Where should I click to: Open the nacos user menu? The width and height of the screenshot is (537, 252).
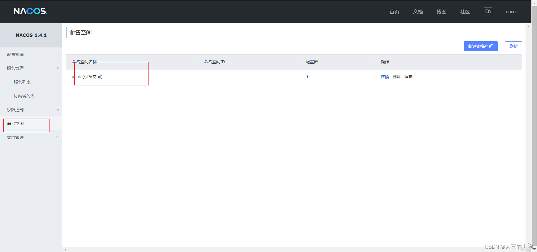[512, 11]
